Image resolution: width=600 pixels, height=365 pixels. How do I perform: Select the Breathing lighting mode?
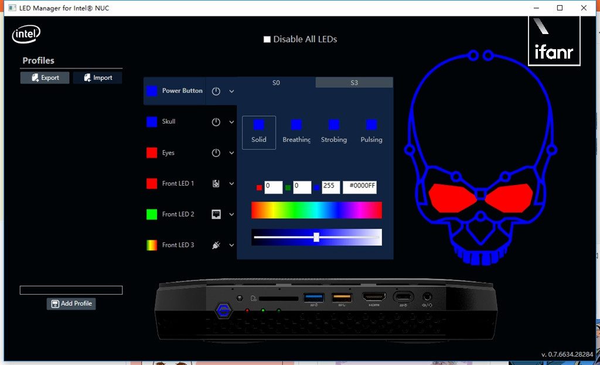[x=296, y=132]
